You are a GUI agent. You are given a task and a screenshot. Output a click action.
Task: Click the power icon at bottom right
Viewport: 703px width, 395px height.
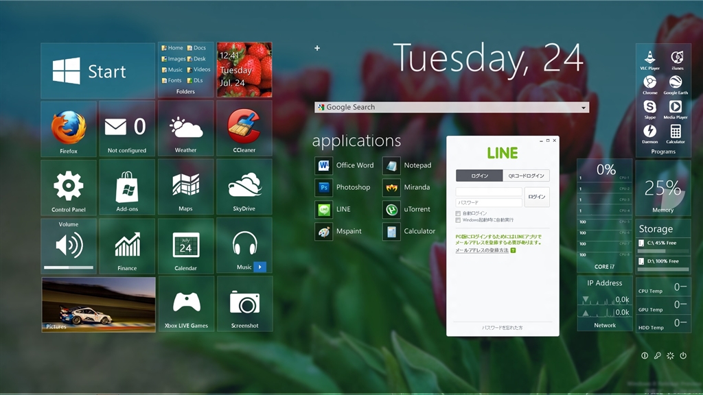683,356
